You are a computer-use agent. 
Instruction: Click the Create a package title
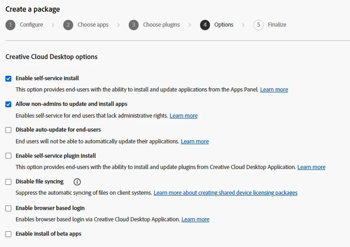pyautogui.click(x=33, y=9)
